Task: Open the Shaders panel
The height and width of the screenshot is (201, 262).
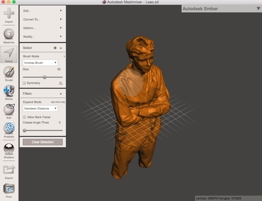Action: [x=9, y=151]
